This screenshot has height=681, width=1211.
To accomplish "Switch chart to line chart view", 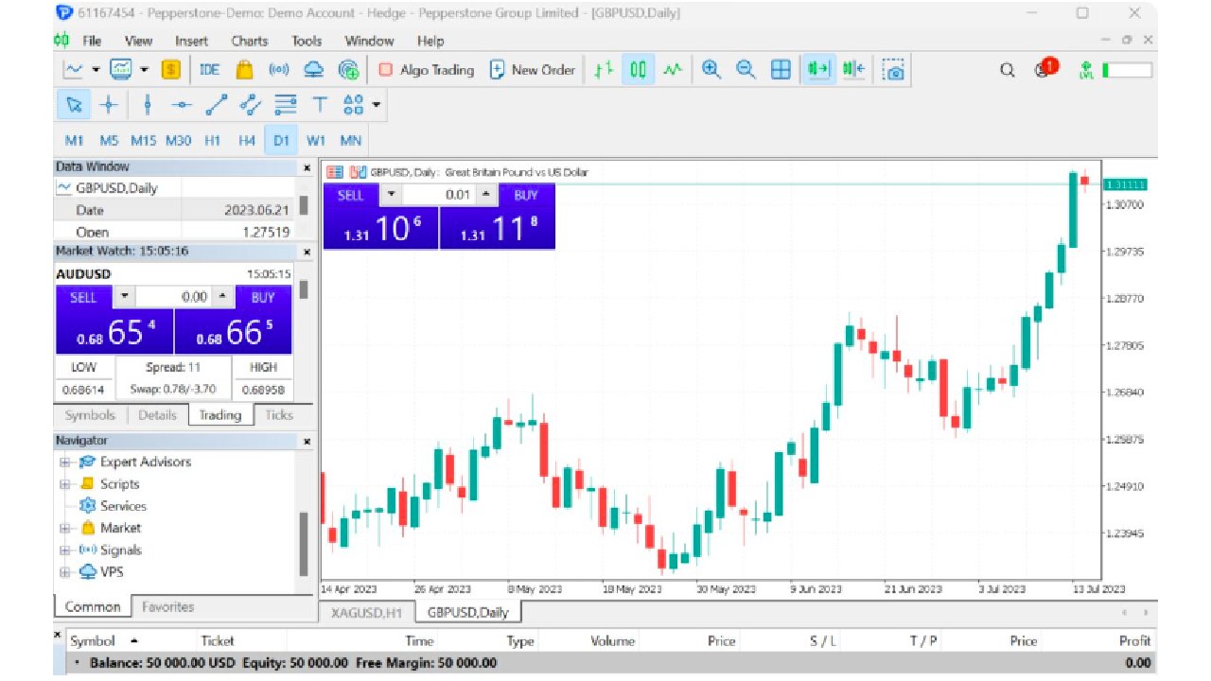I will (672, 70).
